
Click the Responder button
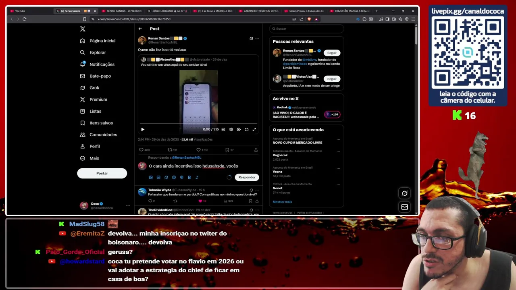[247, 177]
